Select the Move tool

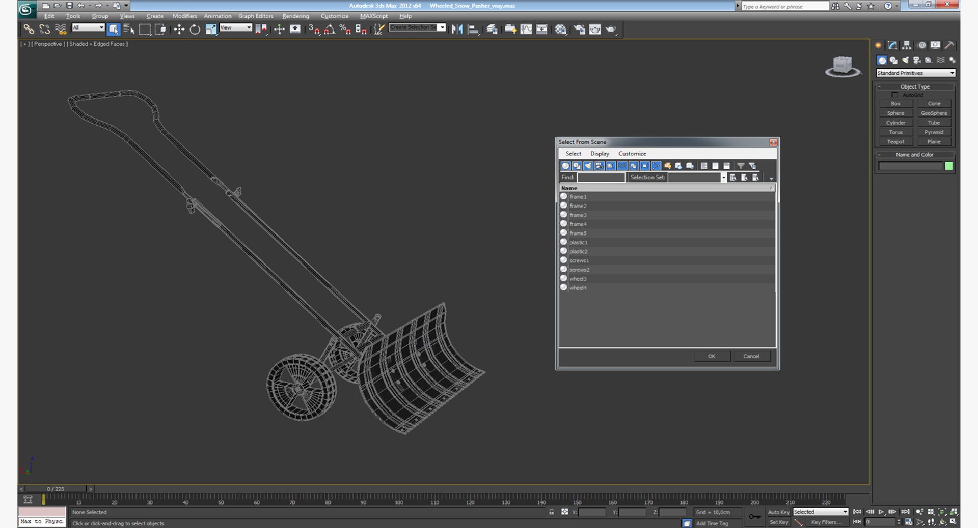[x=179, y=30]
